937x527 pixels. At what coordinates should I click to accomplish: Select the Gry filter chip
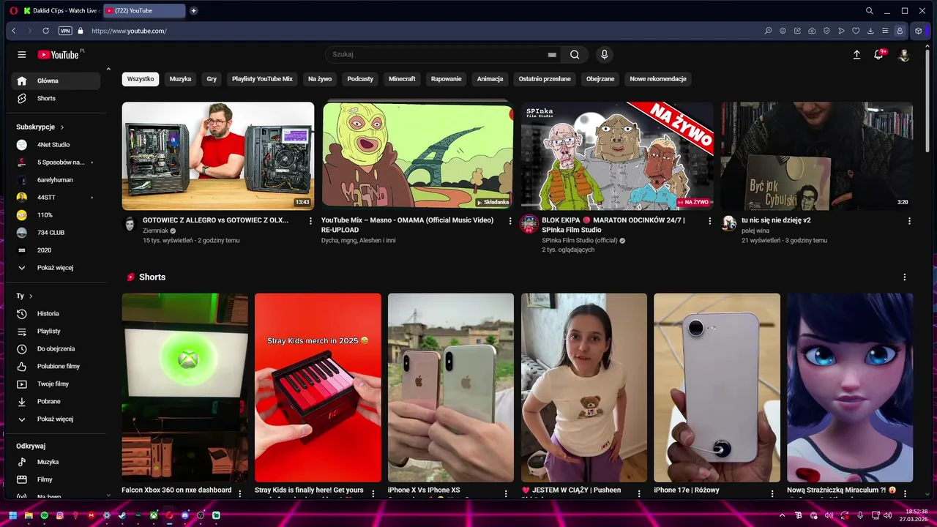click(212, 79)
